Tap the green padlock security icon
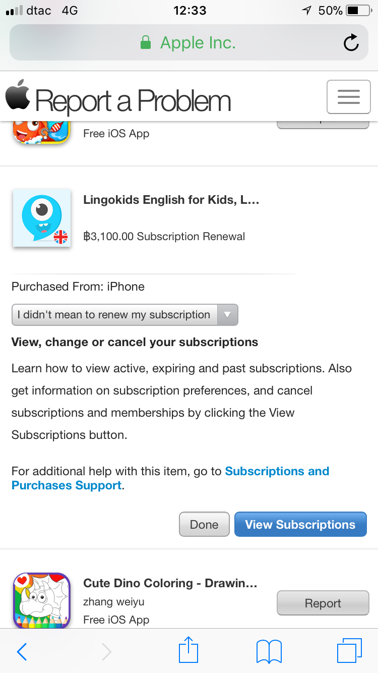The image size is (378, 673). pyautogui.click(x=145, y=42)
